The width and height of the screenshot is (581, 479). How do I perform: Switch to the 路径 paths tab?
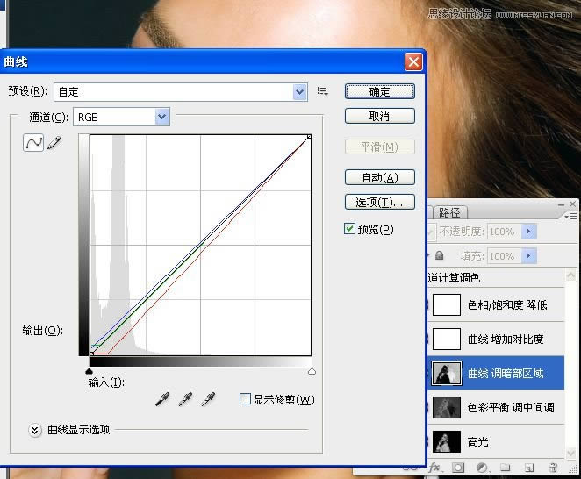coord(448,212)
